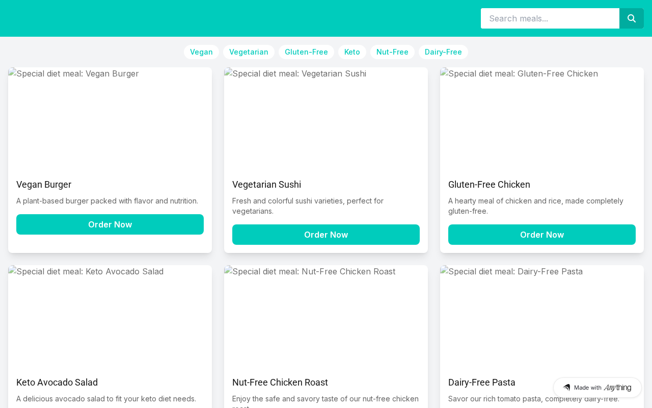Select the Dairy-Free filter chip
652x408 pixels.
tap(443, 52)
